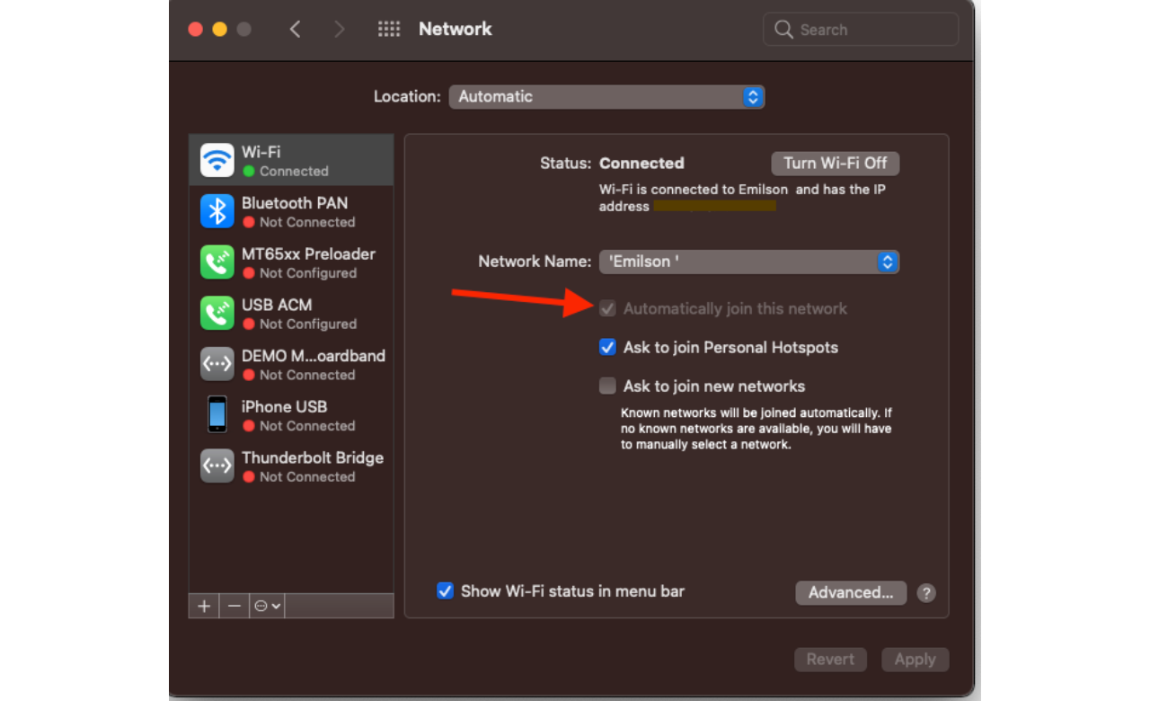Choose the iPhone USB device icon

pos(217,414)
